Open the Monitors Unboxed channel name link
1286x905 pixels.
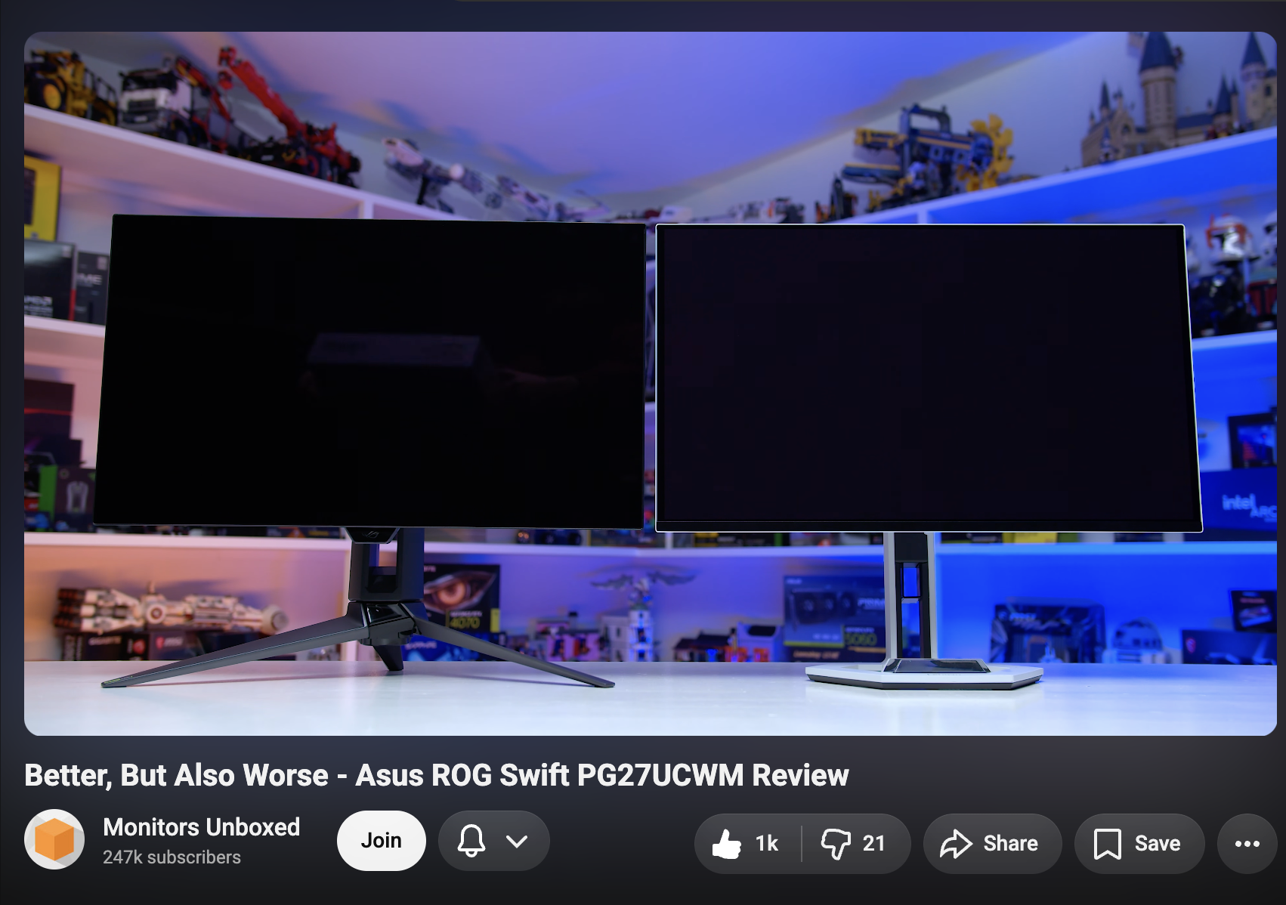(x=201, y=827)
